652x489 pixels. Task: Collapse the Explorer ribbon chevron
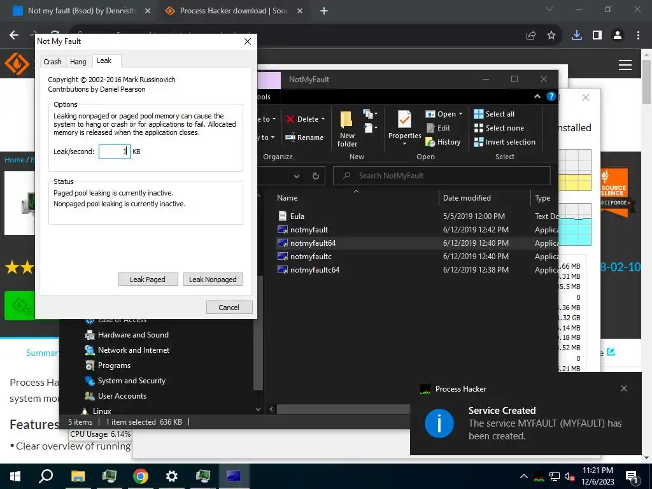click(x=537, y=97)
